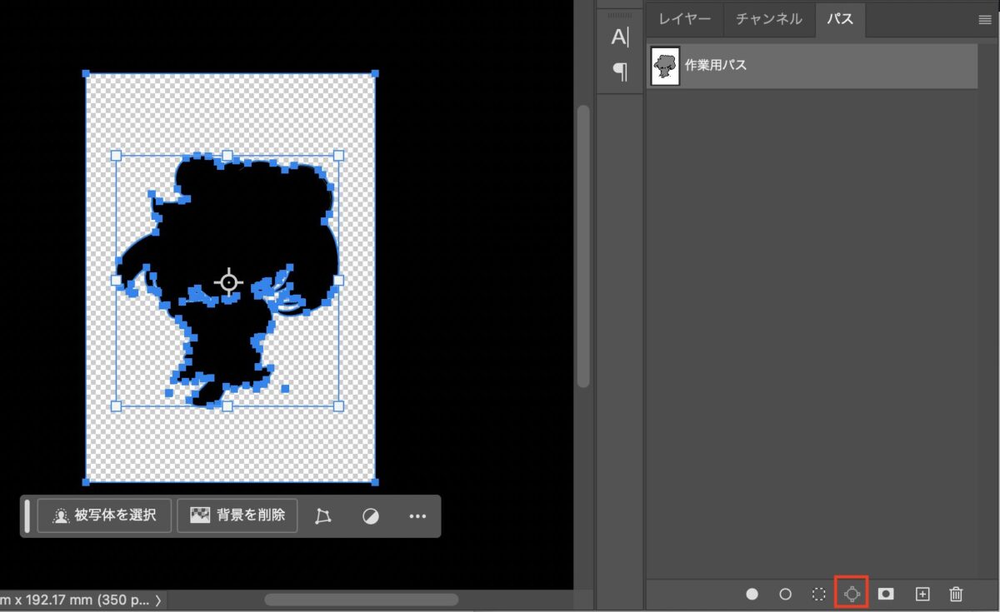Click the collapsed panel dock grip
This screenshot has width=1000, height=612.
620,14
